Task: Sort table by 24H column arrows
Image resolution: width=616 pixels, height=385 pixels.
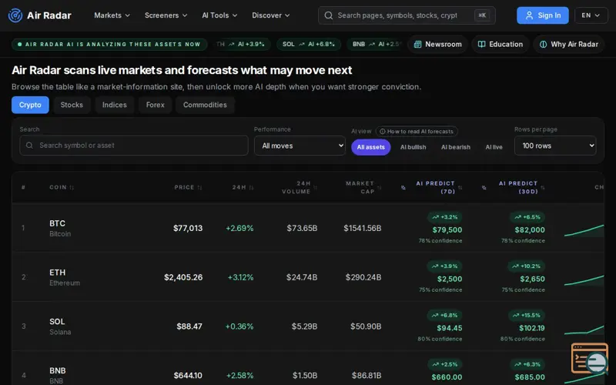Action: [x=252, y=187]
